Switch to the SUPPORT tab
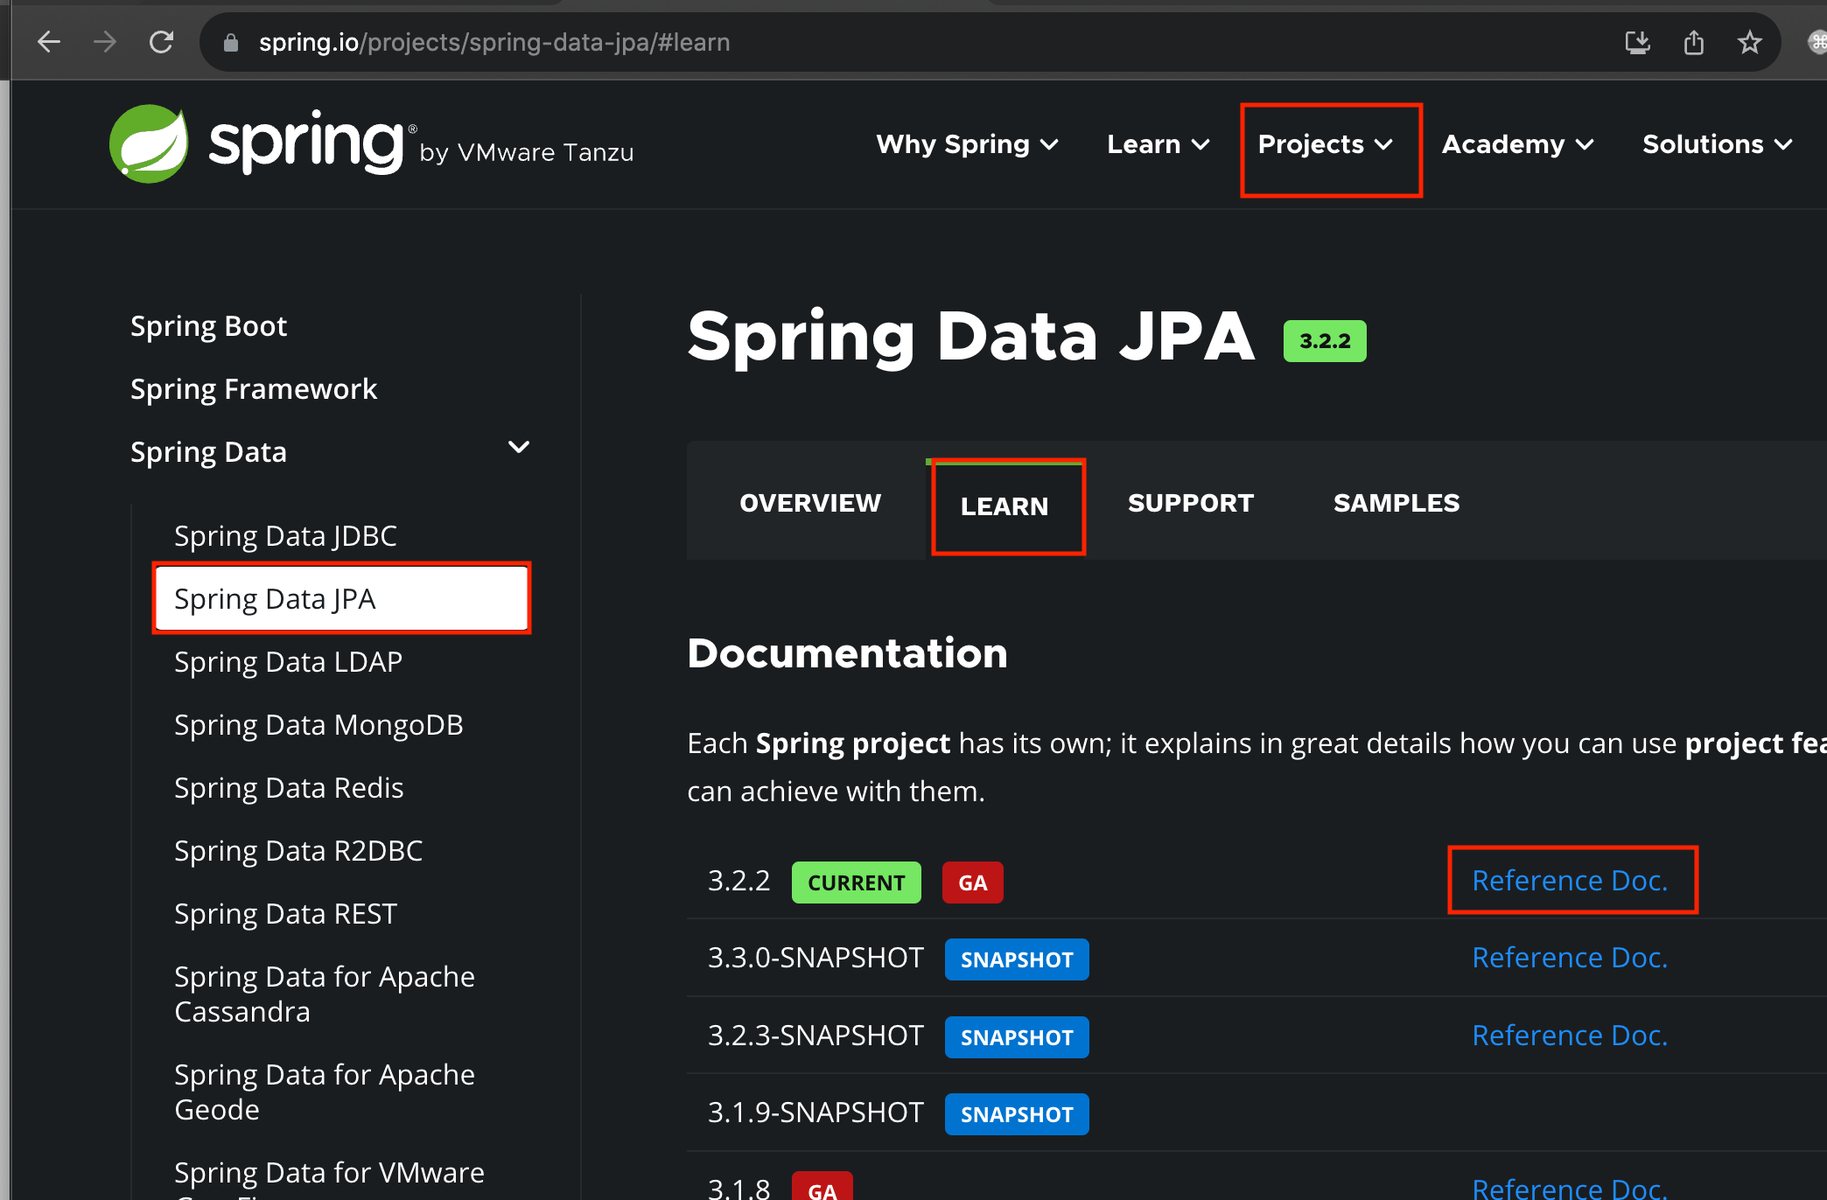1827x1200 pixels. point(1190,503)
